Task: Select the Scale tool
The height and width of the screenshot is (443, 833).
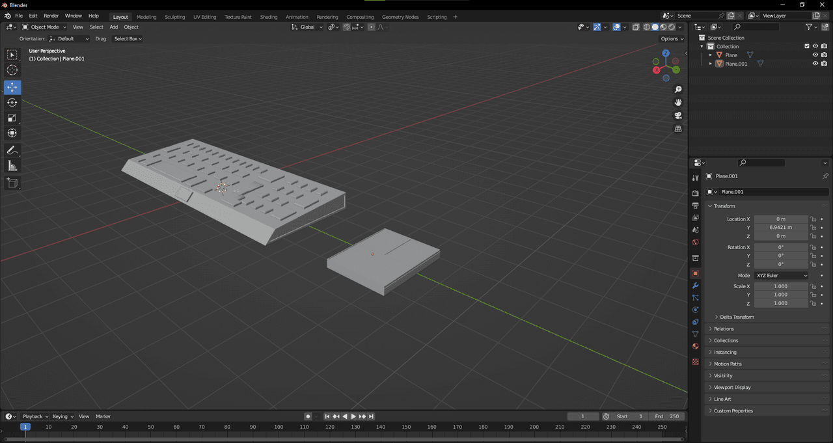Action: (12, 118)
